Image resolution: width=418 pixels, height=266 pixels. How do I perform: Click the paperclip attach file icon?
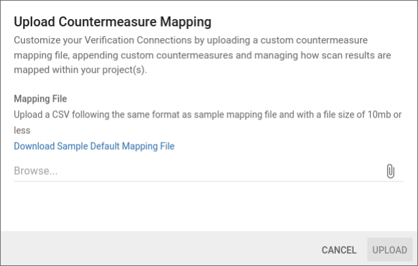[x=390, y=171]
